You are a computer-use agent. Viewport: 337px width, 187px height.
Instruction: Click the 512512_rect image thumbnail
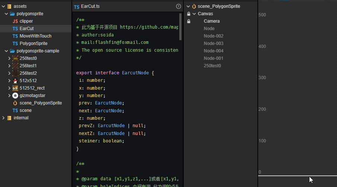(x=15, y=88)
